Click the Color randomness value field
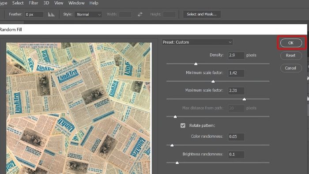This screenshot has height=174, width=309. pyautogui.click(x=236, y=136)
